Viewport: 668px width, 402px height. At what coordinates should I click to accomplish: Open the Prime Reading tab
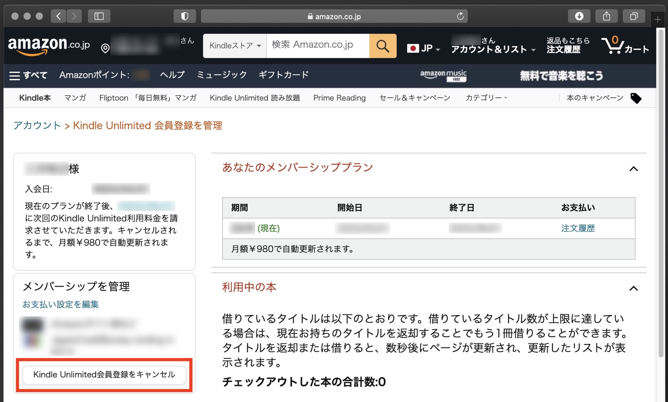339,98
